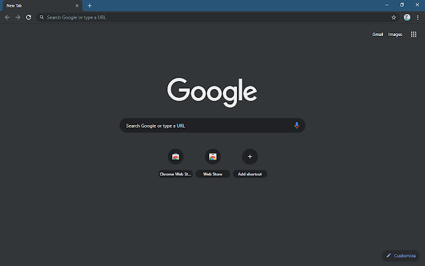Go back using the back arrow

point(7,17)
